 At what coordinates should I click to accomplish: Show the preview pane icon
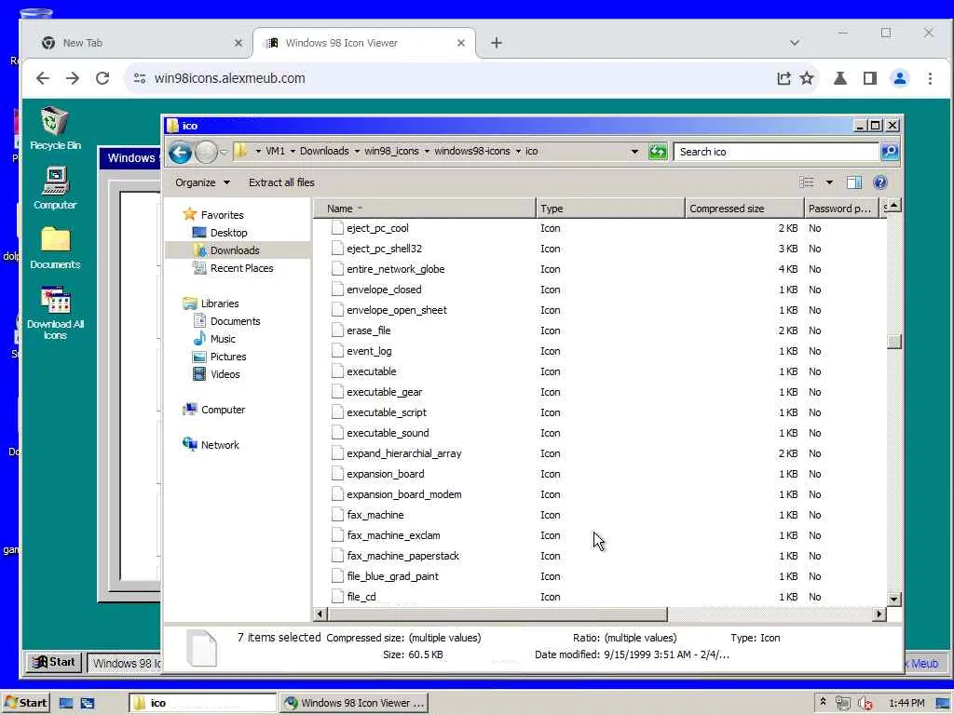pos(853,182)
